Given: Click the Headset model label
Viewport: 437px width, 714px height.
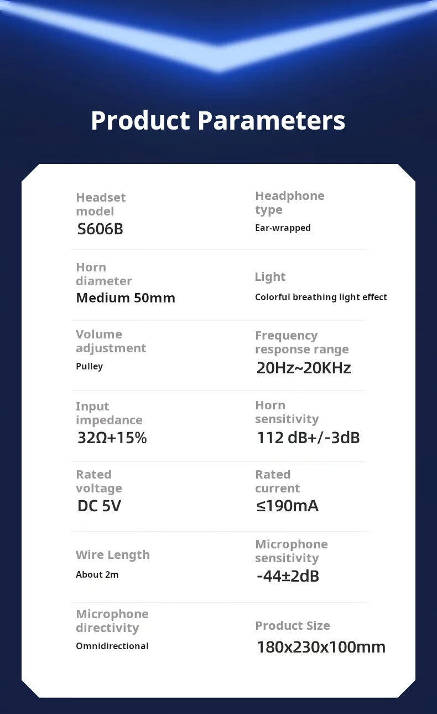Looking at the screenshot, I should tap(101, 204).
